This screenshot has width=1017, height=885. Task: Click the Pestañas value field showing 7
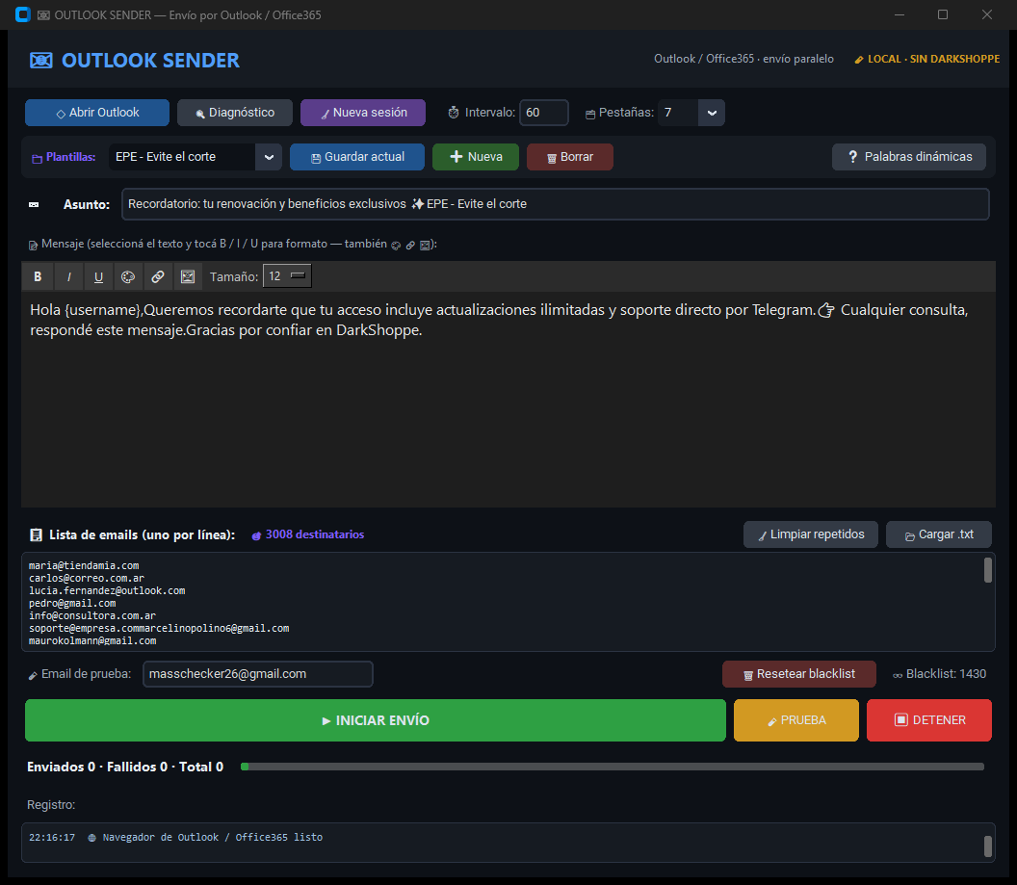[678, 113]
